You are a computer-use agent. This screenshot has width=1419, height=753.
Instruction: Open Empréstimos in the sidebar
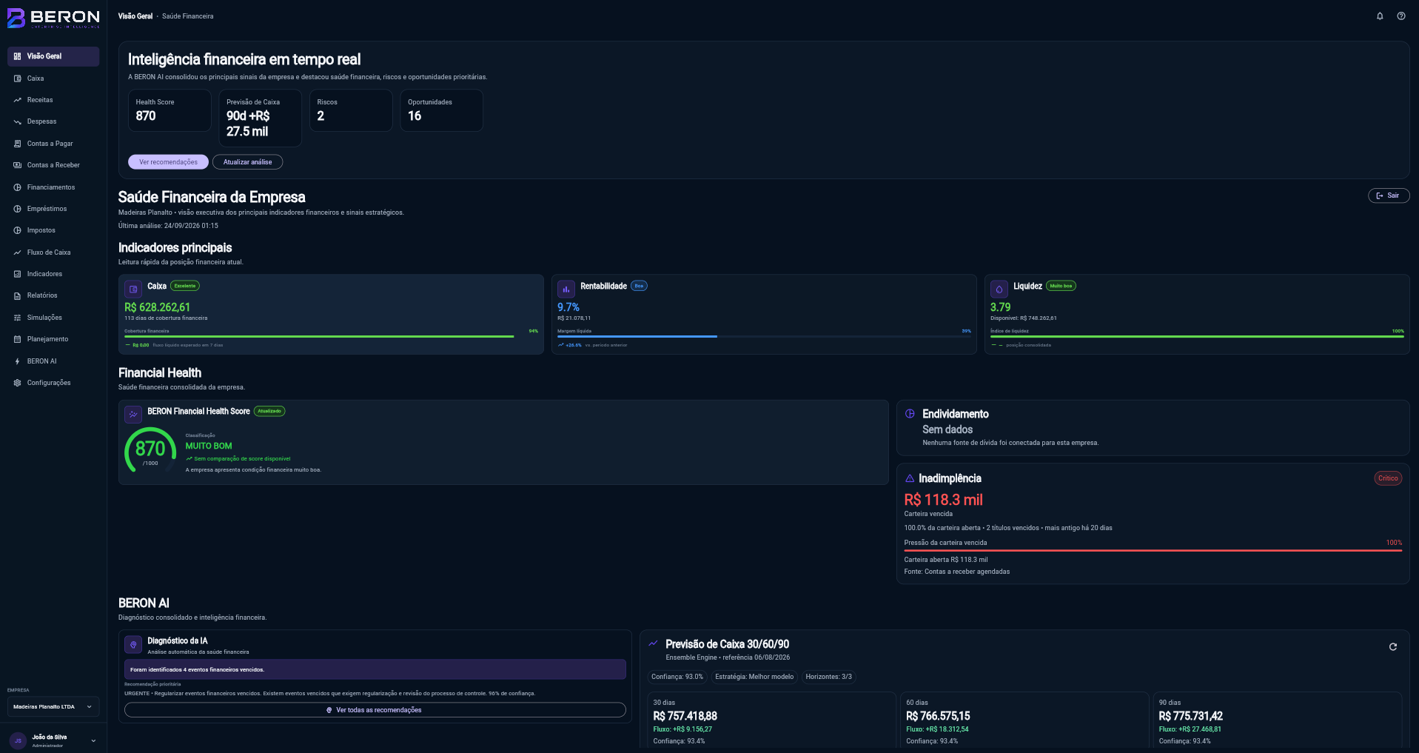tap(53, 209)
